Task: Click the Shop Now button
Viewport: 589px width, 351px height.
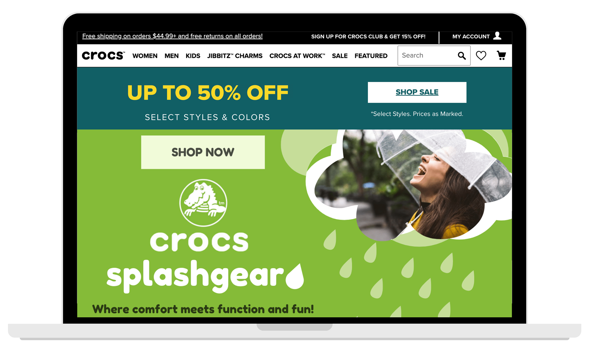Action: pos(203,152)
